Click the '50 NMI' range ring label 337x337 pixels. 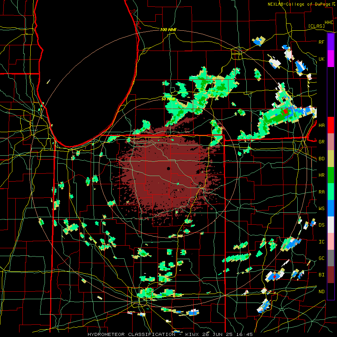(x=168, y=99)
